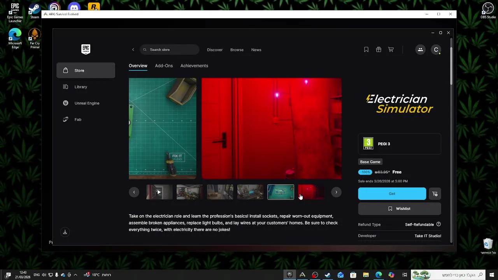Open the shopping cart in header

[391, 49]
